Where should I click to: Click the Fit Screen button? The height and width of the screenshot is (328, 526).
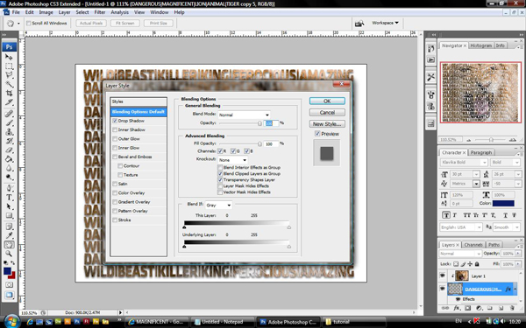(124, 23)
